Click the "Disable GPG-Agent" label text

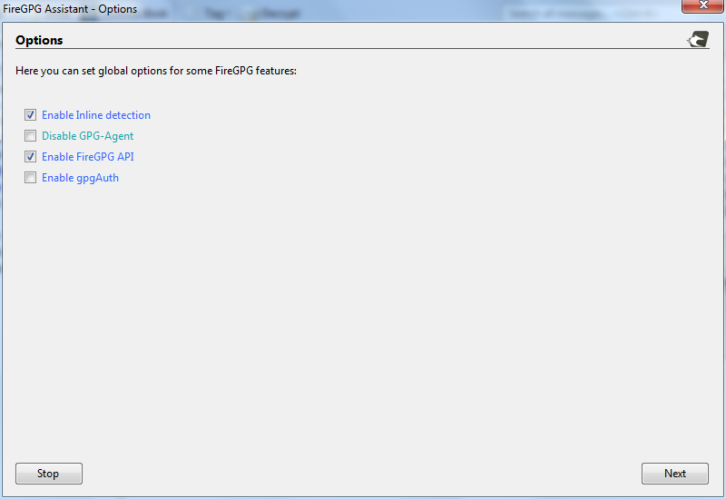tap(87, 136)
